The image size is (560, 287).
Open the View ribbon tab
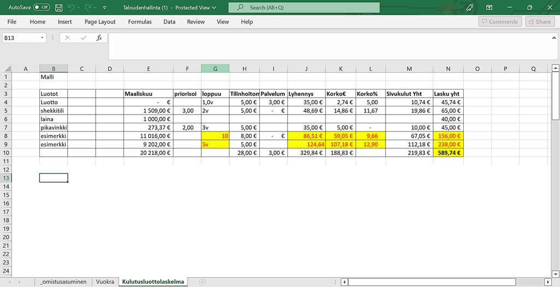point(223,22)
